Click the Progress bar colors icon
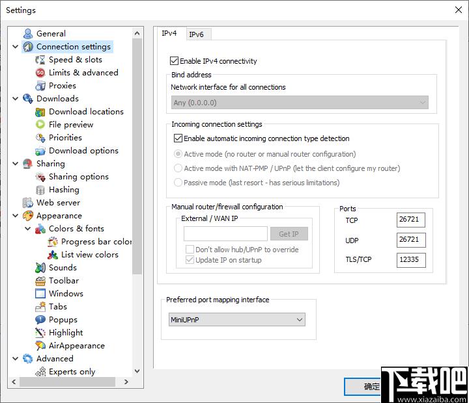 53,242
